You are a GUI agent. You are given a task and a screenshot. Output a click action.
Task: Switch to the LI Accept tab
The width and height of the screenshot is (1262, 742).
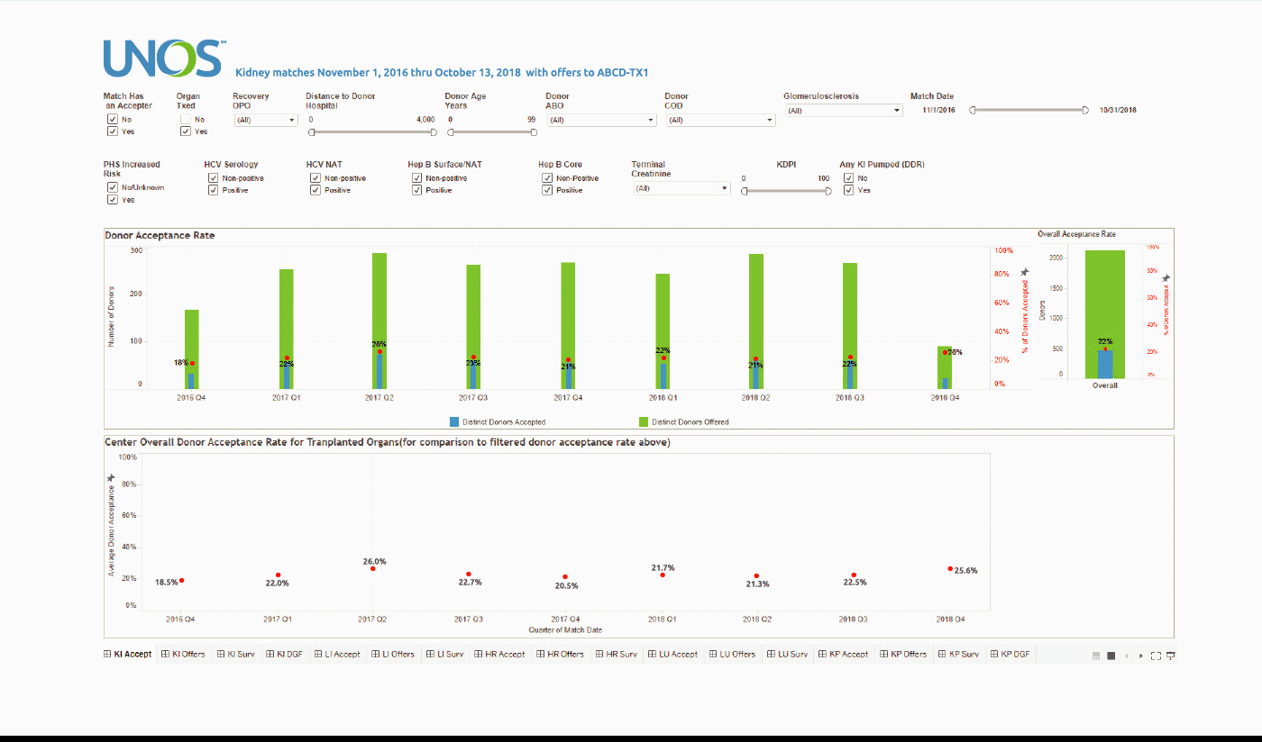[x=336, y=655]
